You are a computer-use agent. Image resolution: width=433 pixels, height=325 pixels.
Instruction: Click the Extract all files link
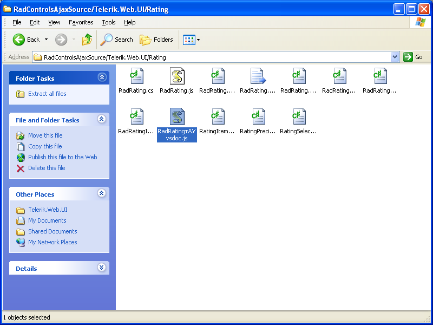coord(47,94)
